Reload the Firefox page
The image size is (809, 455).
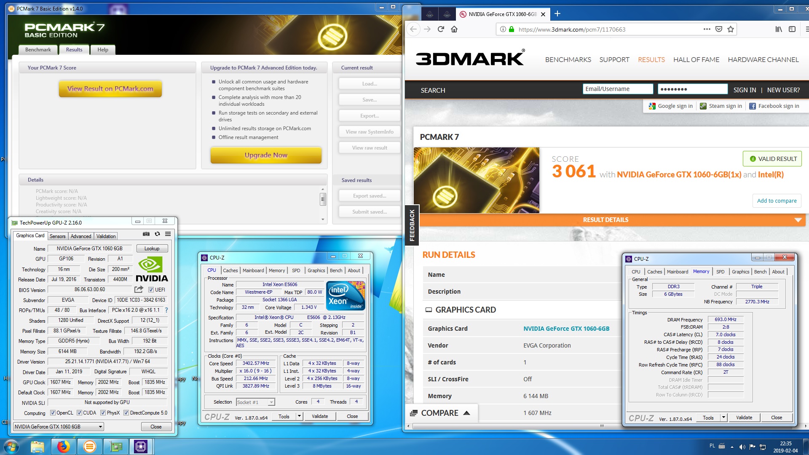(x=441, y=29)
